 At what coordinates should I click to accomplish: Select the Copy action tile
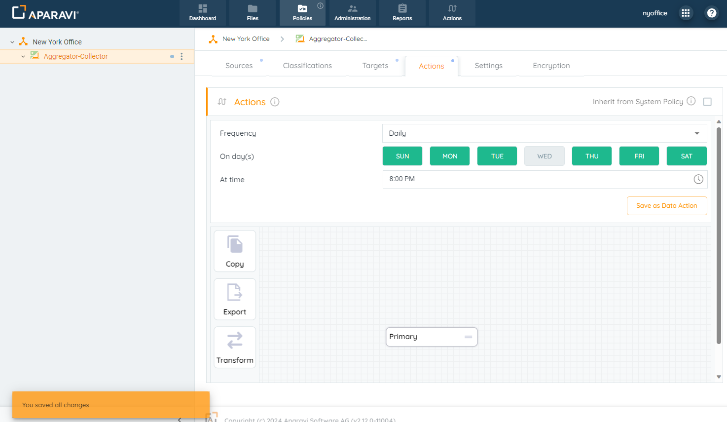pyautogui.click(x=235, y=251)
